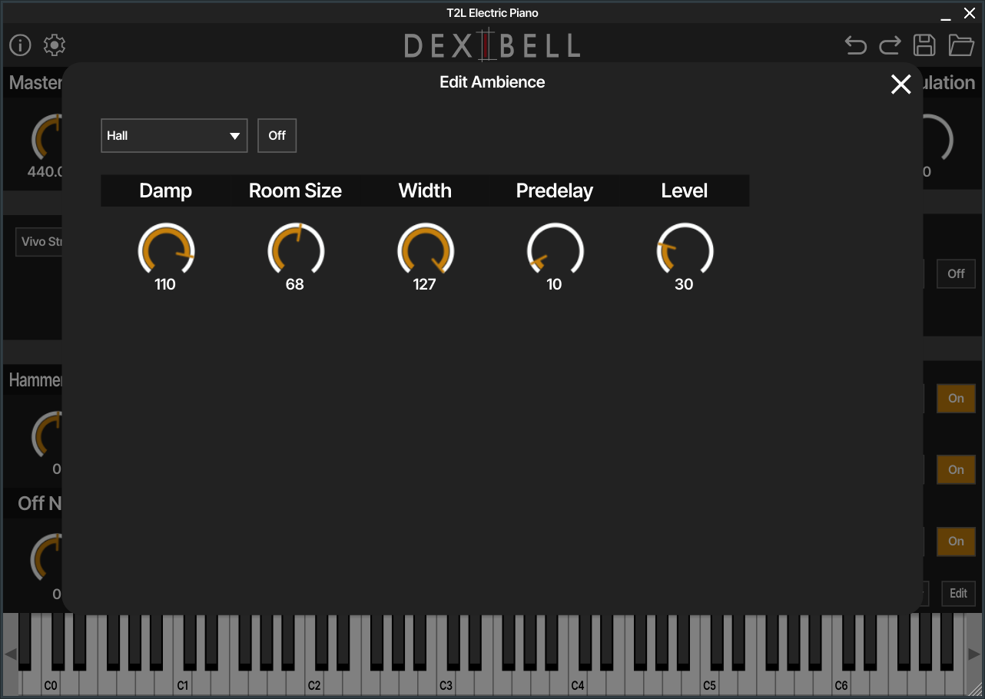
Task: Click the Level knob
Action: (685, 251)
